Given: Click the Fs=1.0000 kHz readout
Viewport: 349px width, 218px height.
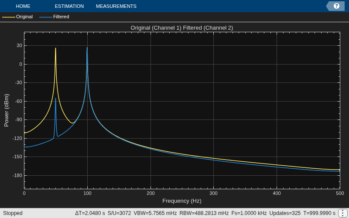Looking at the screenshot, I should pyautogui.click(x=249, y=213).
